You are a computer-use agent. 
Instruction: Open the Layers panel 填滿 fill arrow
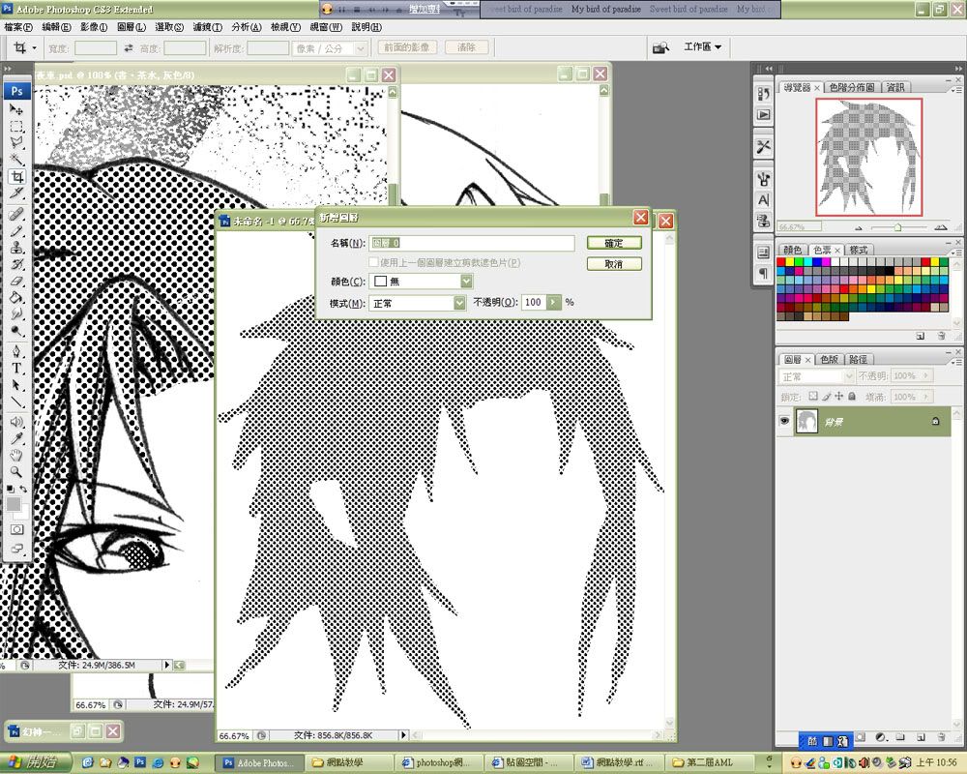pyautogui.click(x=926, y=397)
